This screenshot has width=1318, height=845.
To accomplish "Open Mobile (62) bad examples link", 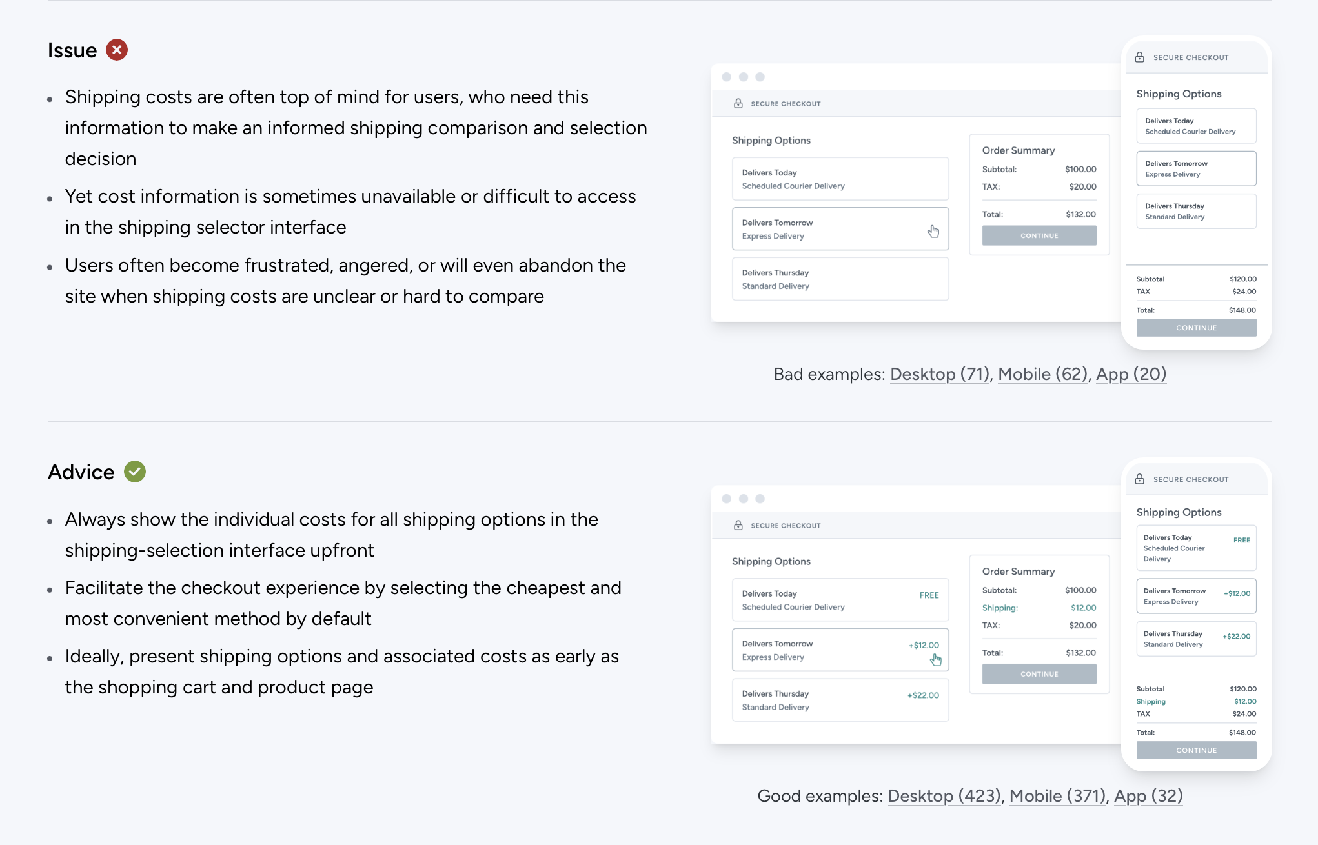I will coord(1042,374).
